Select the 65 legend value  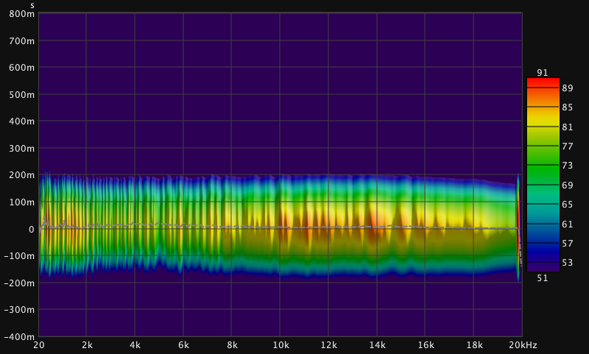(x=568, y=204)
